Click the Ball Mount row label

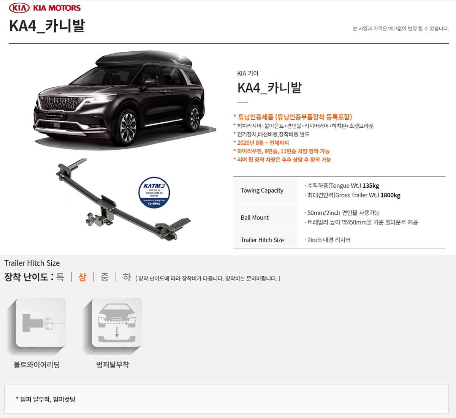(x=255, y=217)
